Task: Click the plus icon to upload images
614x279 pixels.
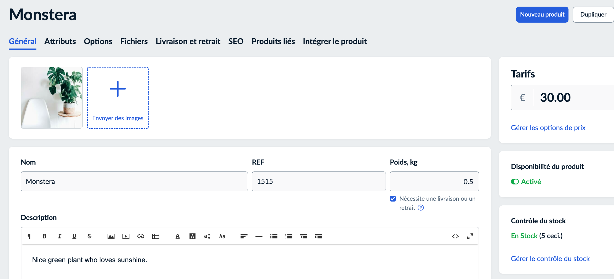Action: [x=118, y=89]
